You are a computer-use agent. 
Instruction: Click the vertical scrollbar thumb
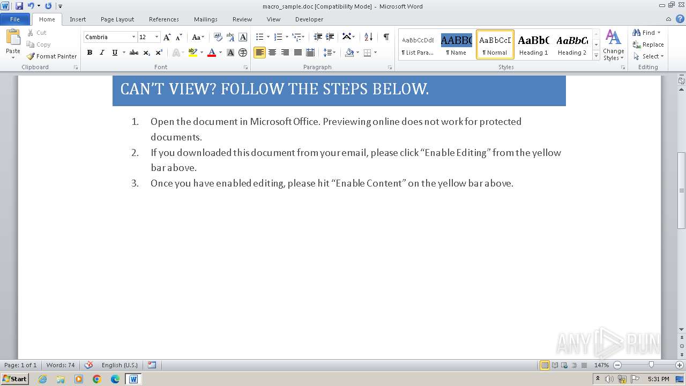pos(681,191)
